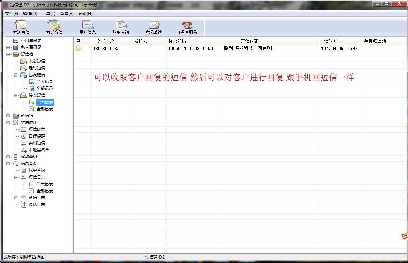Open the 工具(T) menu
The height and width of the screenshot is (263, 408).
point(48,14)
